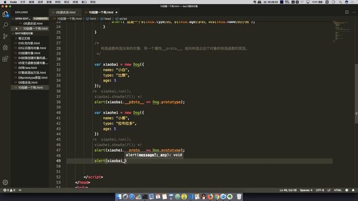The image size is (358, 201).
Task: Click the battery 100% indicator in menu bar
Action: click(318, 2)
